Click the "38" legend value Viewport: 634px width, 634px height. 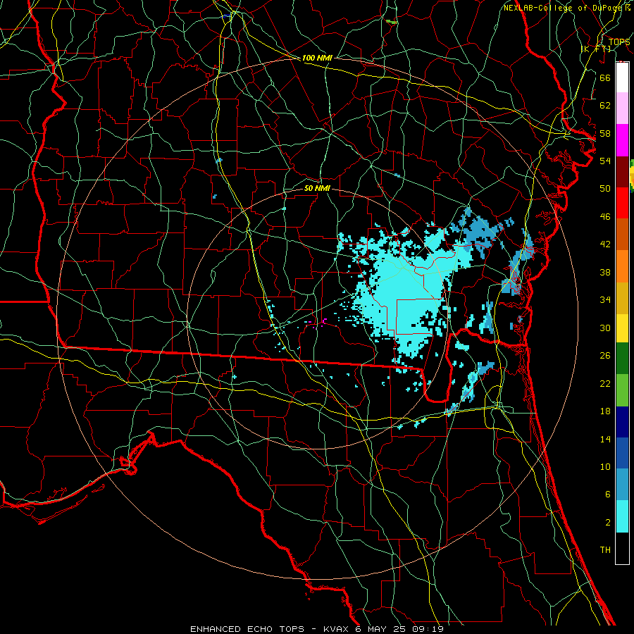605,272
